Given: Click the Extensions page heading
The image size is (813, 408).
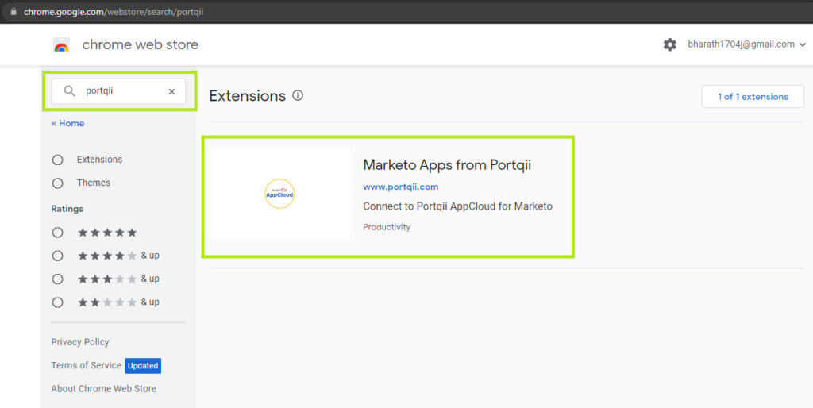Looking at the screenshot, I should pos(248,96).
